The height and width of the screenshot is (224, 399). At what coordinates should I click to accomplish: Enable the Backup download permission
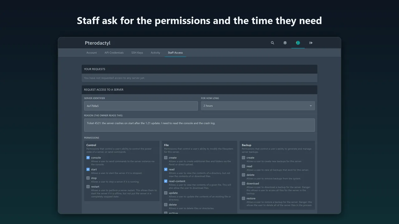click(243, 184)
